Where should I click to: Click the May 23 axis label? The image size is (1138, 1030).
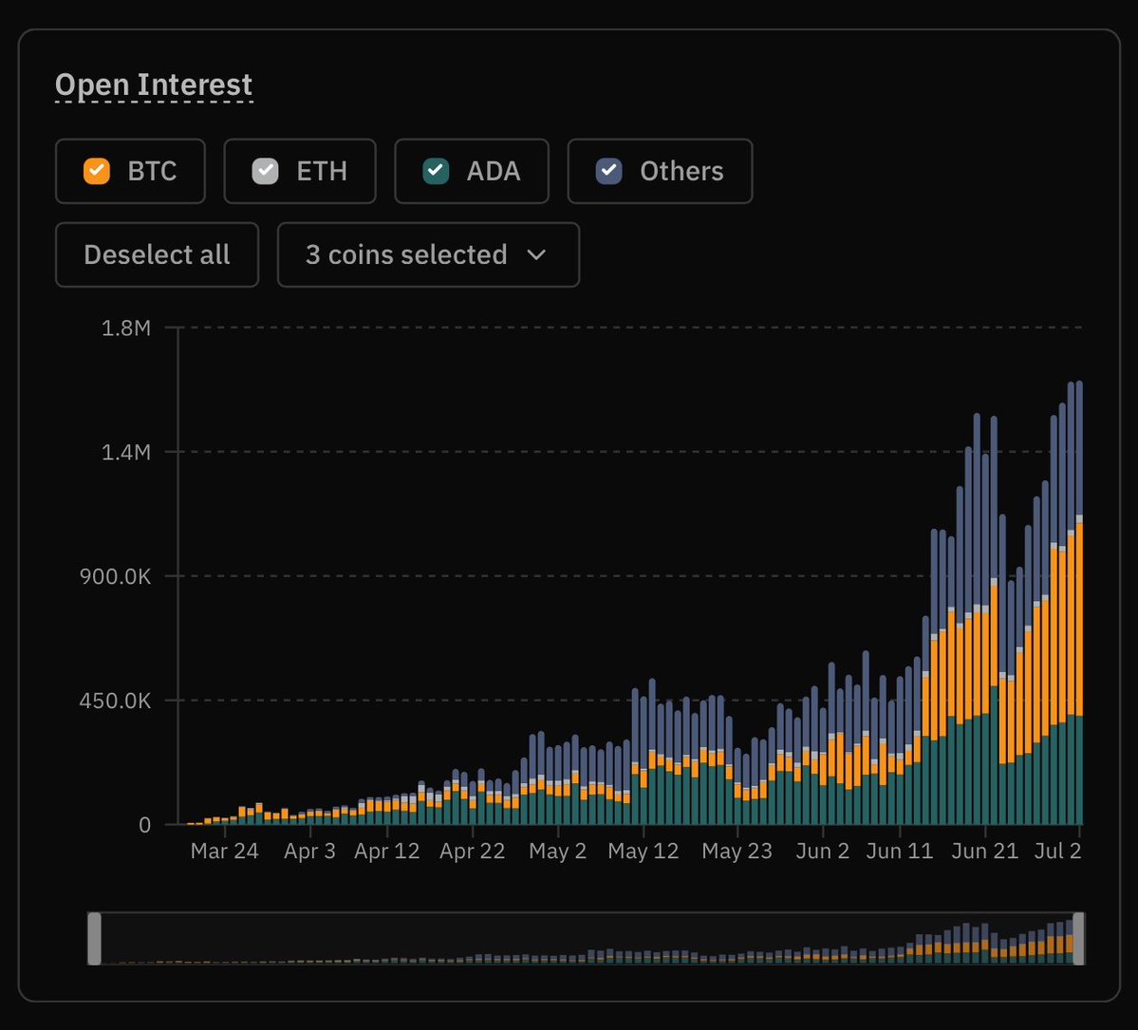(x=737, y=851)
